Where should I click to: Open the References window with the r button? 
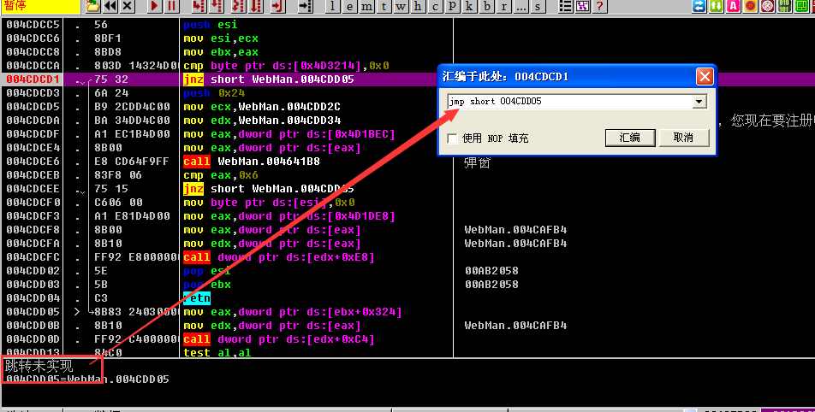tap(503, 6)
